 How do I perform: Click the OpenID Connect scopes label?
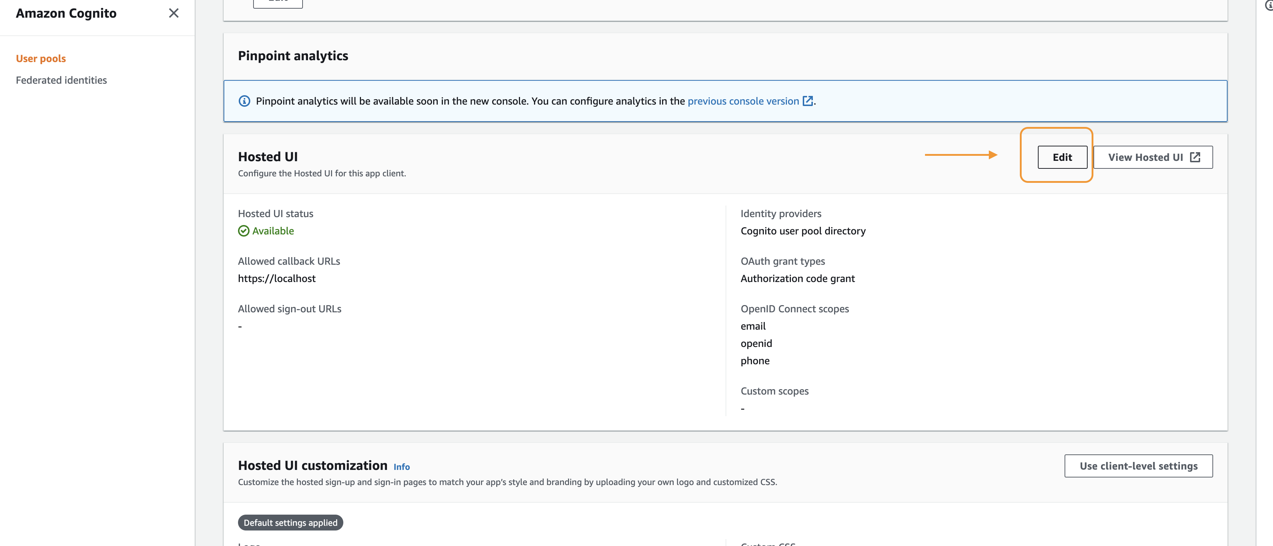pos(794,309)
